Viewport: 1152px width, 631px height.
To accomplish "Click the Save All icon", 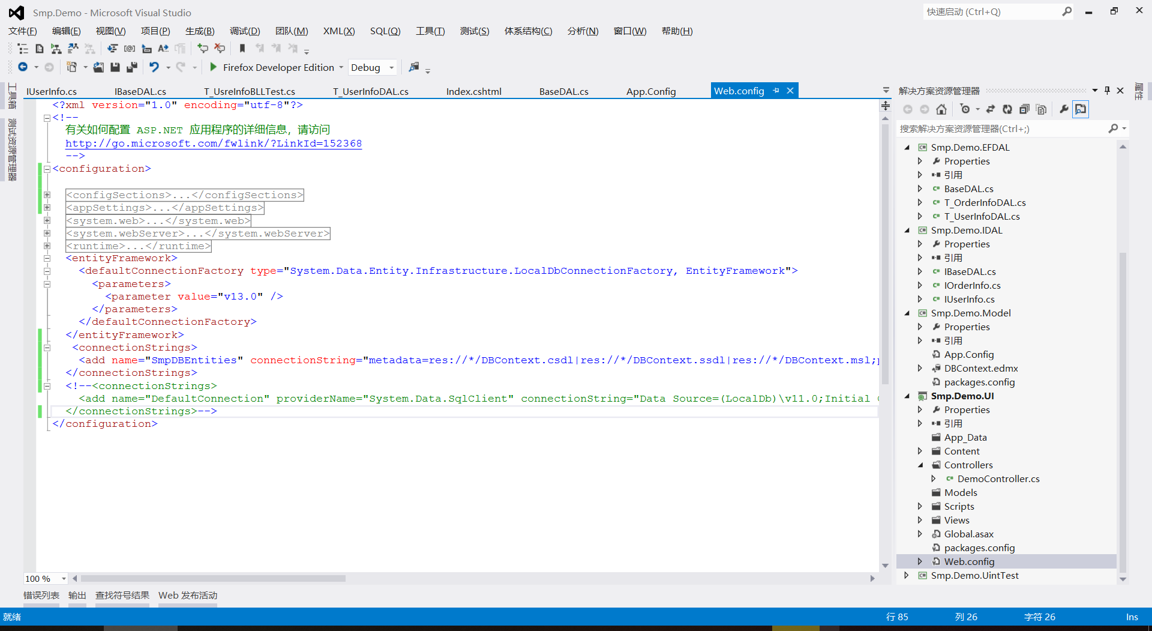I will 132,67.
